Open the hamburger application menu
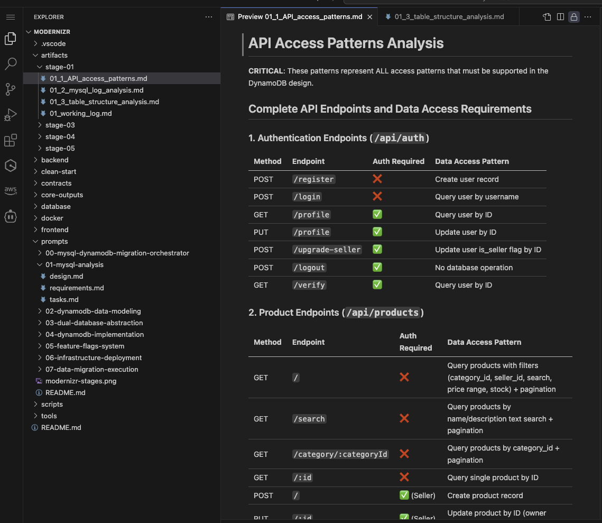The width and height of the screenshot is (602, 523). (x=11, y=17)
